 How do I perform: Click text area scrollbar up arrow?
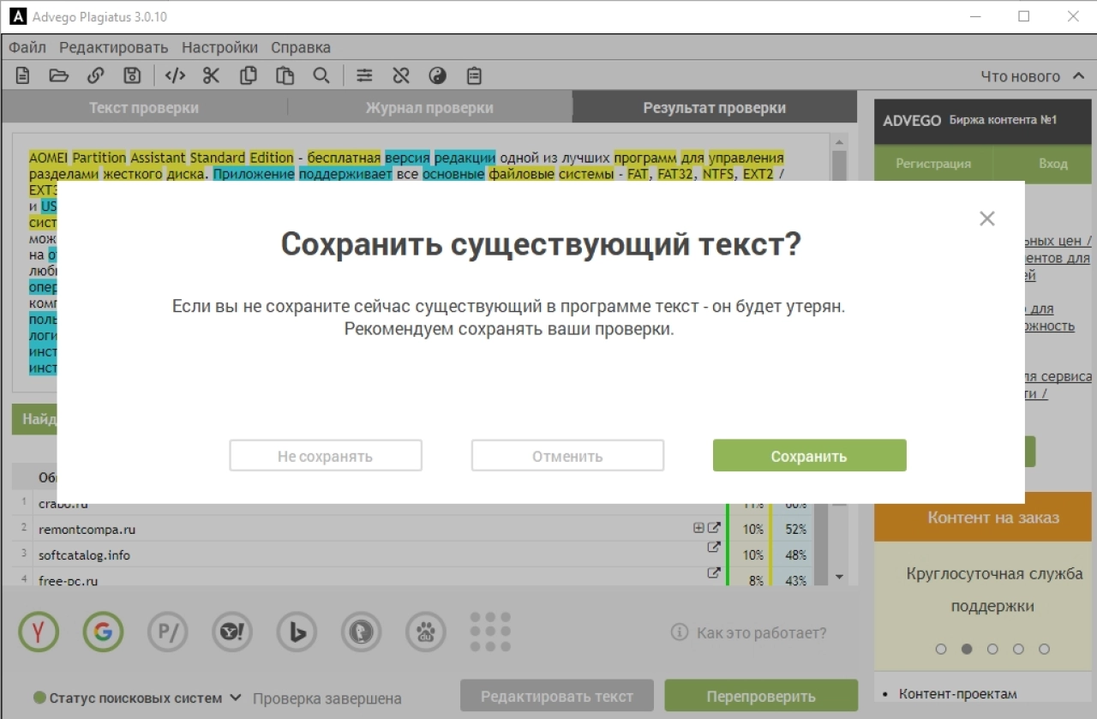(x=839, y=142)
